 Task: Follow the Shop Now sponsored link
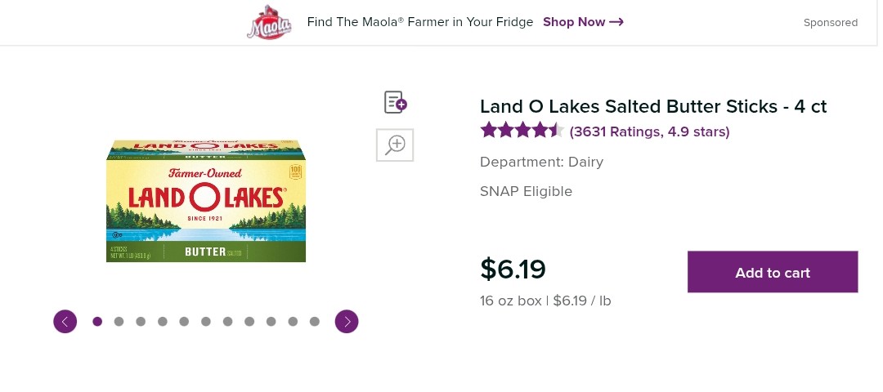coord(584,22)
